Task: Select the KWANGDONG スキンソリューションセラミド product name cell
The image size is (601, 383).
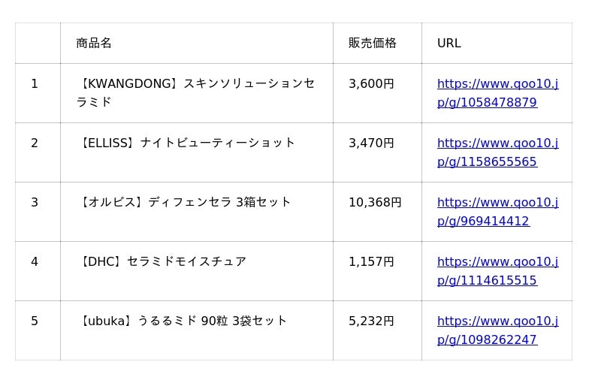Action: pos(195,93)
